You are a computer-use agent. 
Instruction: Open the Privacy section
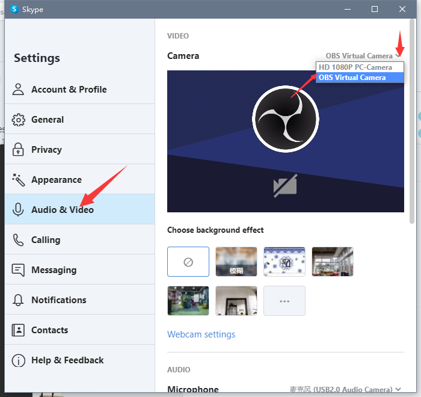[79, 150]
